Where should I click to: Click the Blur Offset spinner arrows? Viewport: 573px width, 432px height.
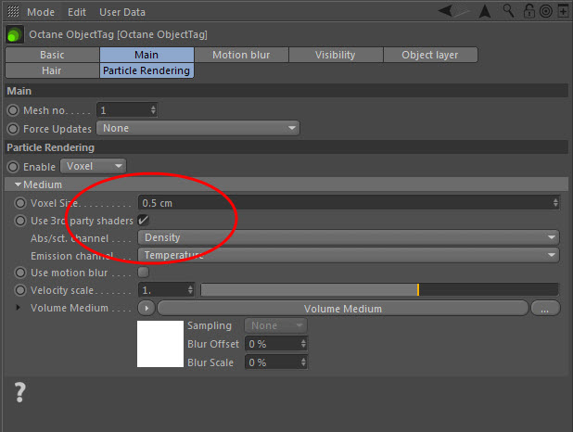(303, 344)
